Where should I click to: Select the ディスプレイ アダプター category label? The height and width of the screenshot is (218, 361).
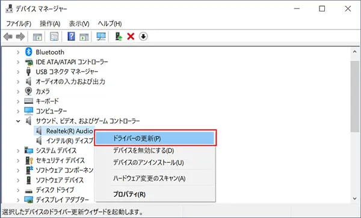(x=62, y=199)
